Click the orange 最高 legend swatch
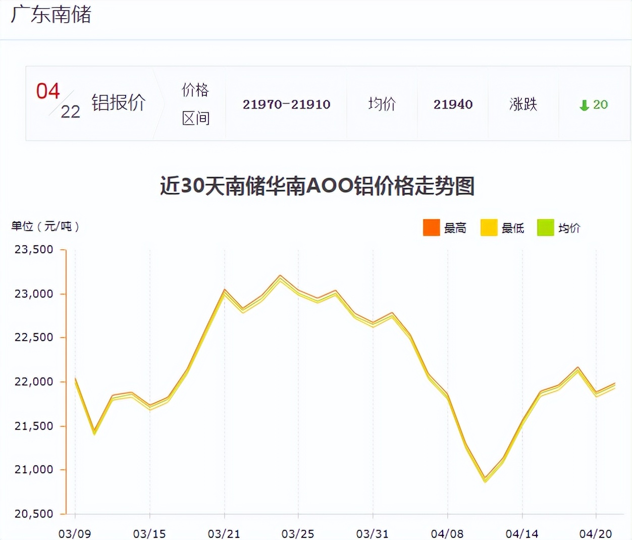632x540 pixels. pyautogui.click(x=431, y=228)
